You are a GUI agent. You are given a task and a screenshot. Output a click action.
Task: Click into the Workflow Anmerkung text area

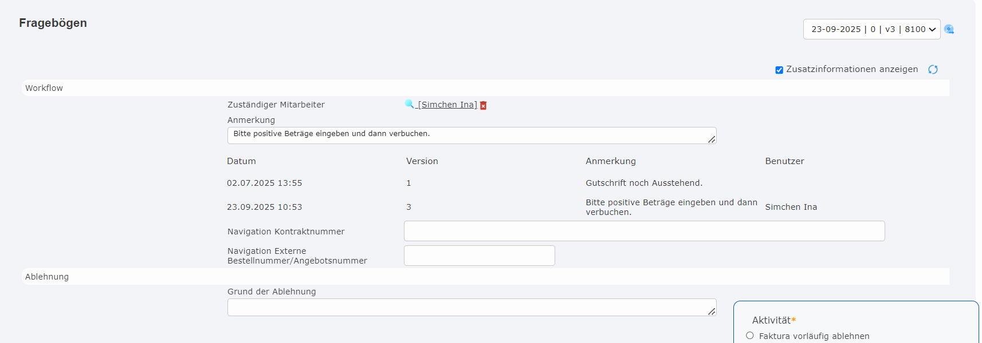pos(470,135)
